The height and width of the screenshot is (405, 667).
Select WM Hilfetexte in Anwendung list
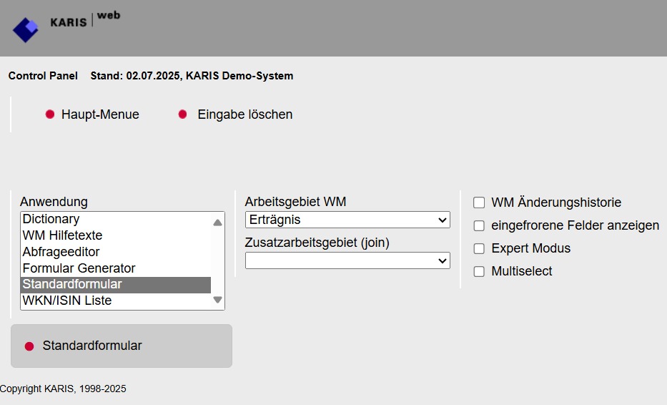click(115, 235)
